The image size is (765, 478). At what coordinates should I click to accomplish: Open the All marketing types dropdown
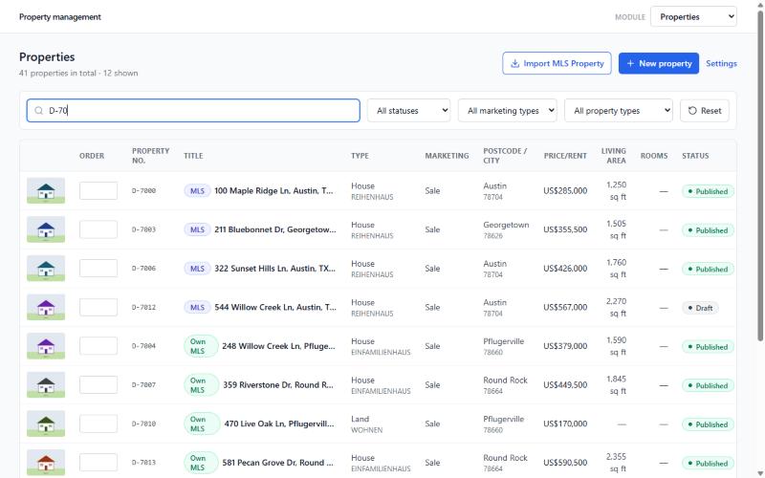click(507, 111)
